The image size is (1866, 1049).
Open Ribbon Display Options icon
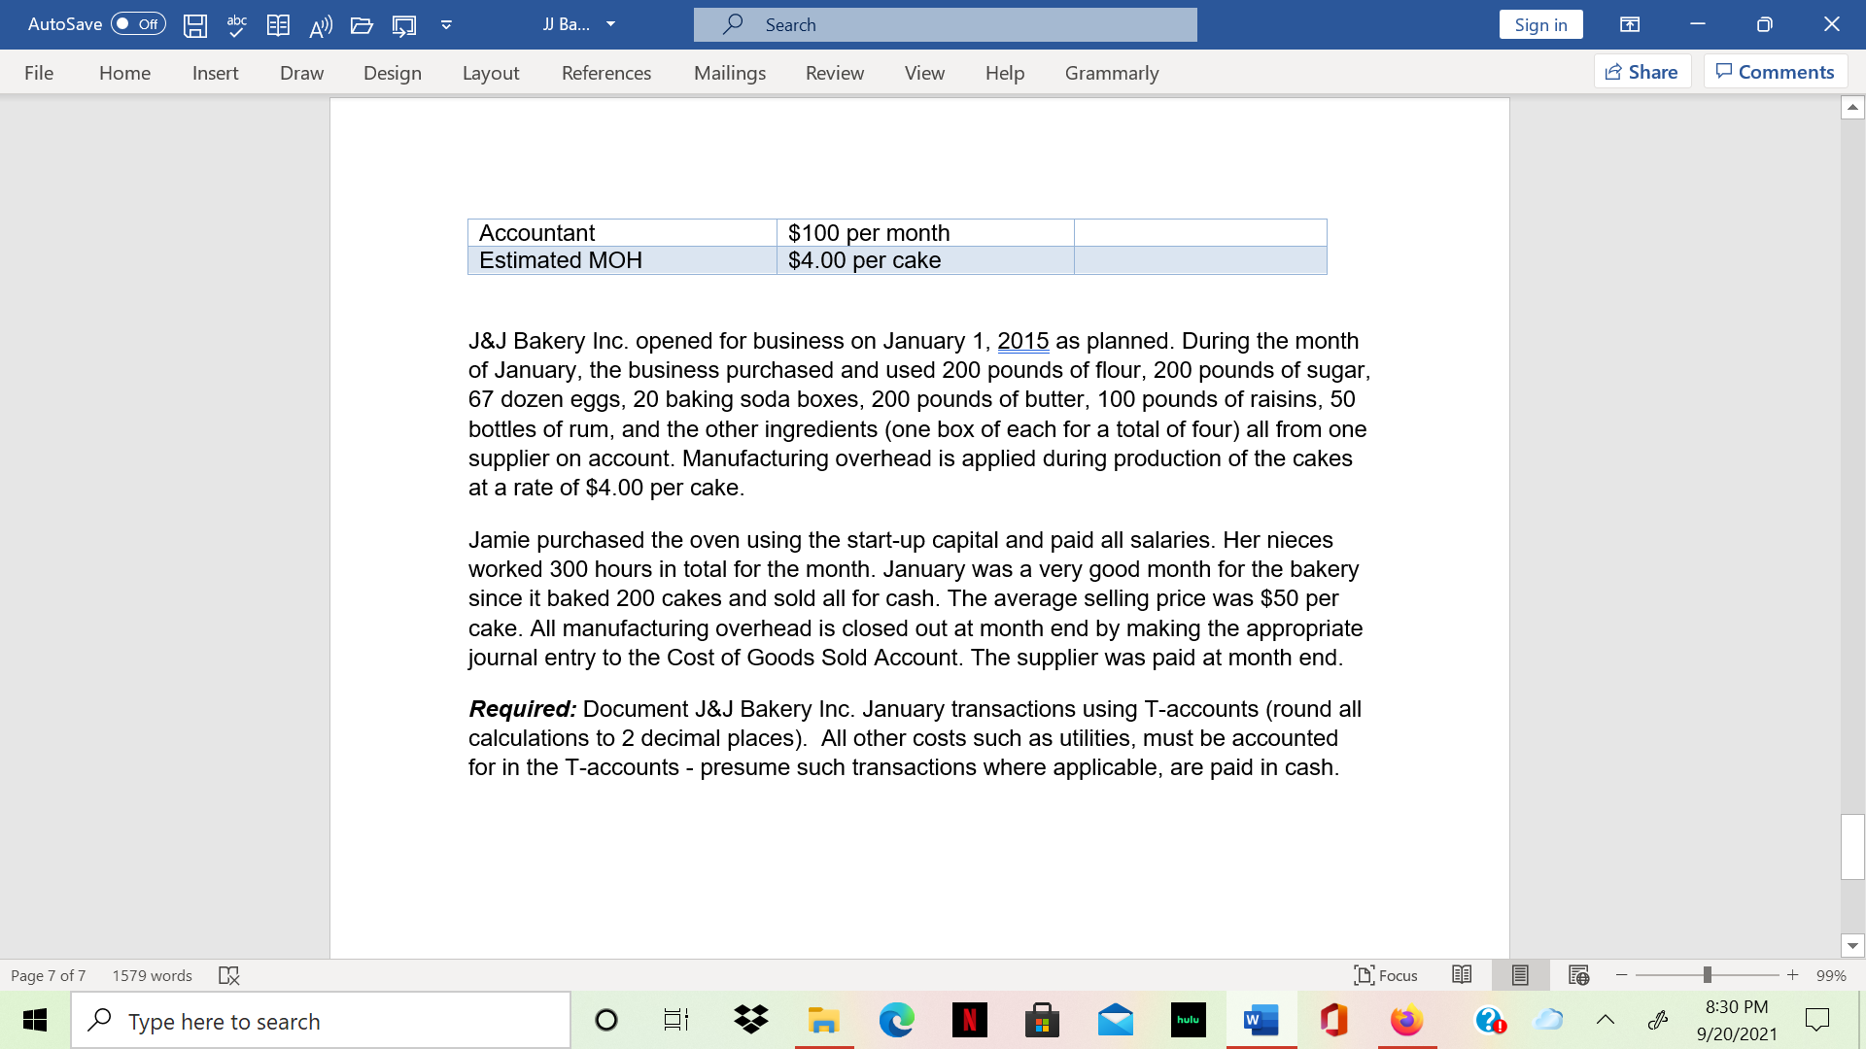(1630, 25)
